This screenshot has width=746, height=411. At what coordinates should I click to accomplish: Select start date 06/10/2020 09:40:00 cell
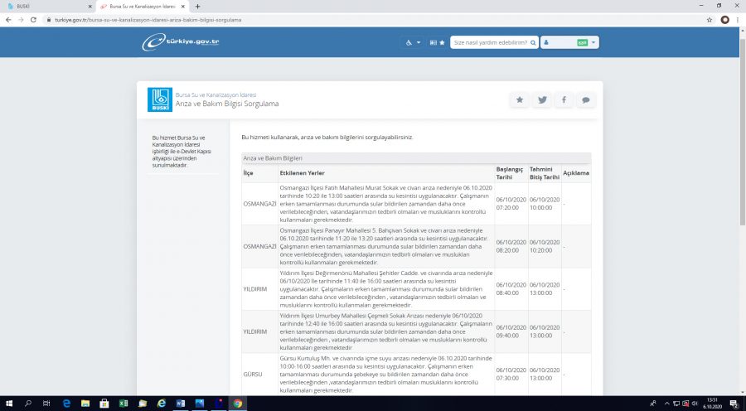[x=511, y=331]
